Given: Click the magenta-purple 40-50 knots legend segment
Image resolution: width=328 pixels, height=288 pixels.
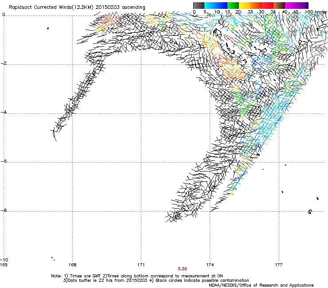Looking at the screenshot, I should [297, 5].
